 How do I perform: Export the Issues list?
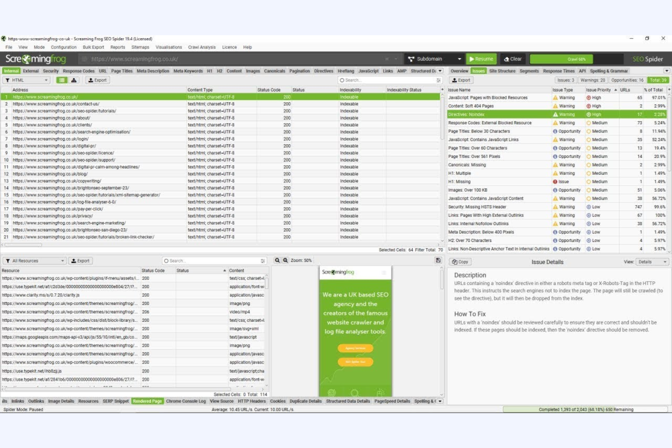point(461,80)
